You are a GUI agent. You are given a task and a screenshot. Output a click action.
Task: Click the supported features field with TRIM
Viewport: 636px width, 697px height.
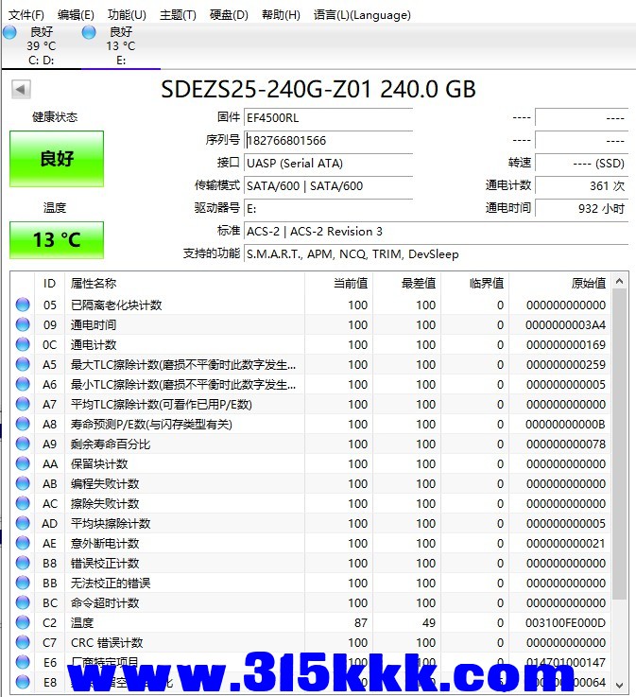437,253
